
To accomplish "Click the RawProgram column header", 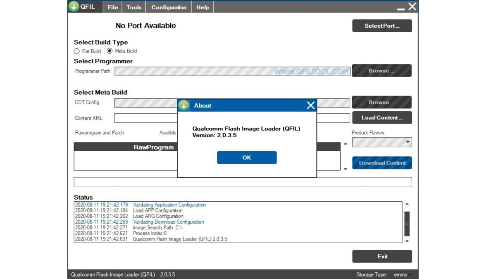I will (154, 147).
